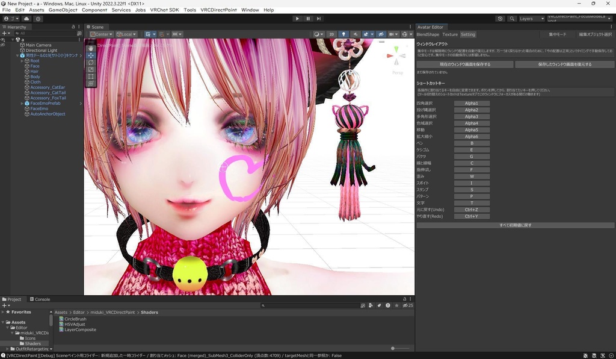Toggle Scene effects (skybox, fog) button
616x359 pixels.
click(x=366, y=34)
